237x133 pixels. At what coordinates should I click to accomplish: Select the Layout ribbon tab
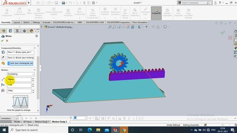pyautogui.click(x=17, y=22)
